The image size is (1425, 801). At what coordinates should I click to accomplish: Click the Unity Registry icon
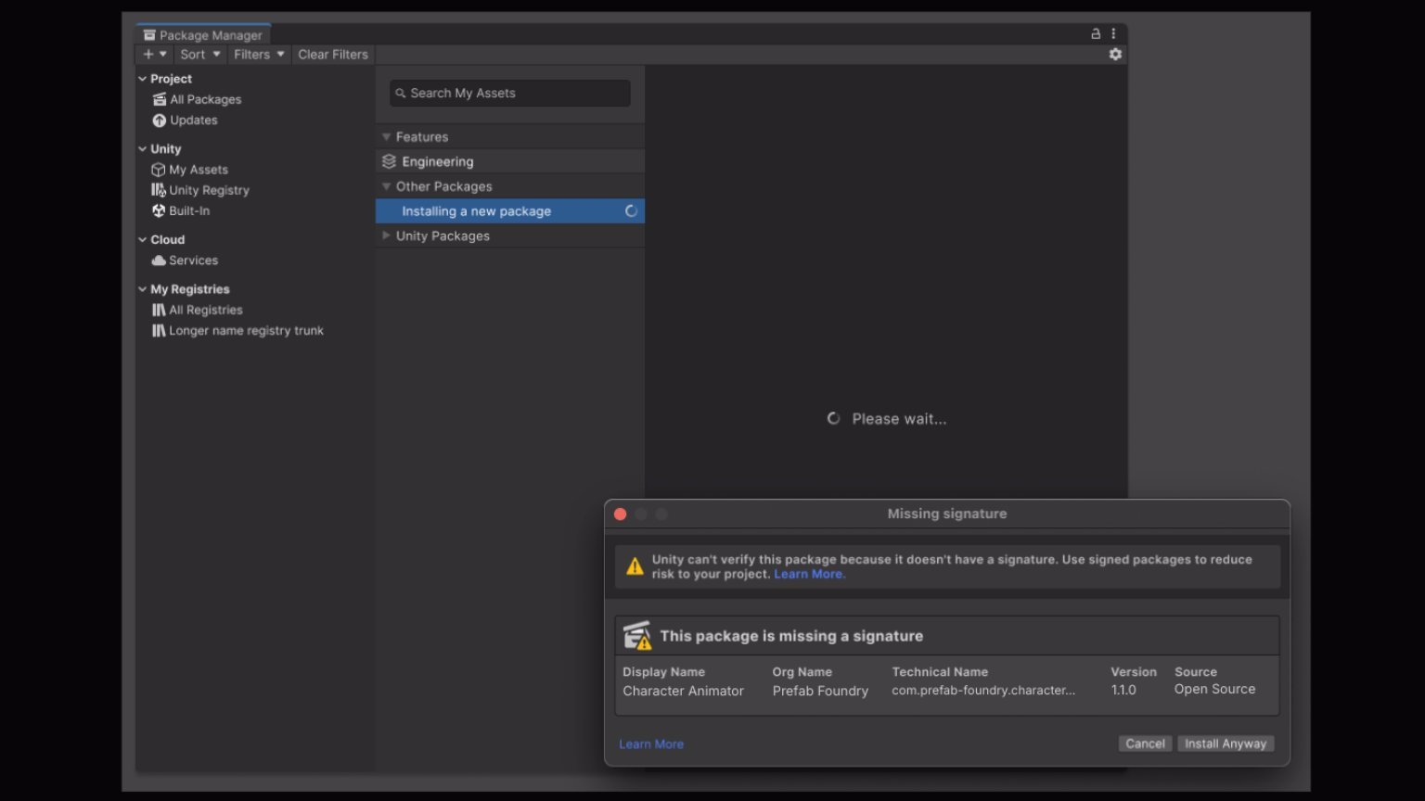tap(159, 190)
